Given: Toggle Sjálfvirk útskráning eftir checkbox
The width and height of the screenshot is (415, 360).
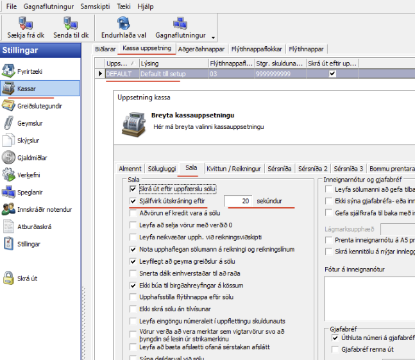Looking at the screenshot, I should click(133, 201).
